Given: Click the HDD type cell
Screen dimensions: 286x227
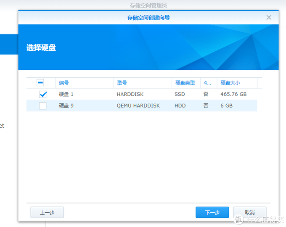Looking at the screenshot, I should coord(180,106).
